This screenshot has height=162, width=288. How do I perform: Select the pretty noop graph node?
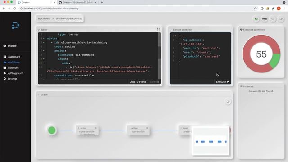coord(185,130)
